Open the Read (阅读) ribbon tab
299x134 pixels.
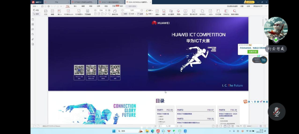[91, 6]
